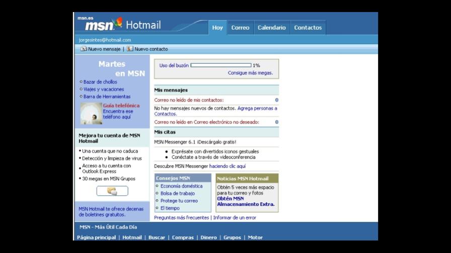The image size is (451, 253).
Task: Click Agrega personas a Contactos link
Action: pyautogui.click(x=216, y=111)
